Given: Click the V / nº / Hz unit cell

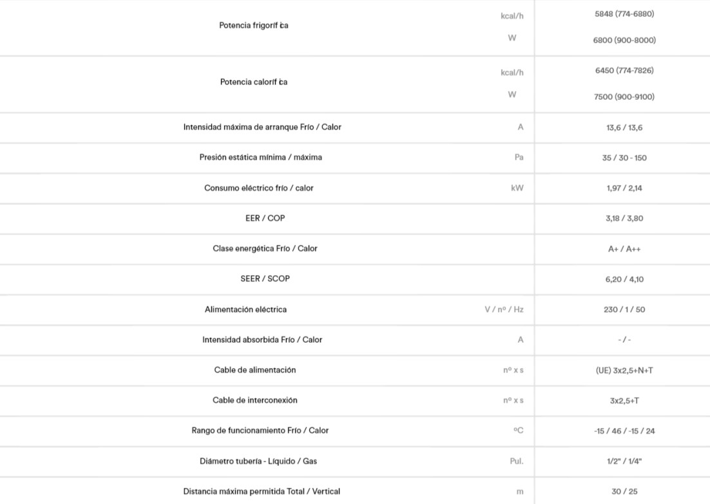Looking at the screenshot, I should (504, 310).
